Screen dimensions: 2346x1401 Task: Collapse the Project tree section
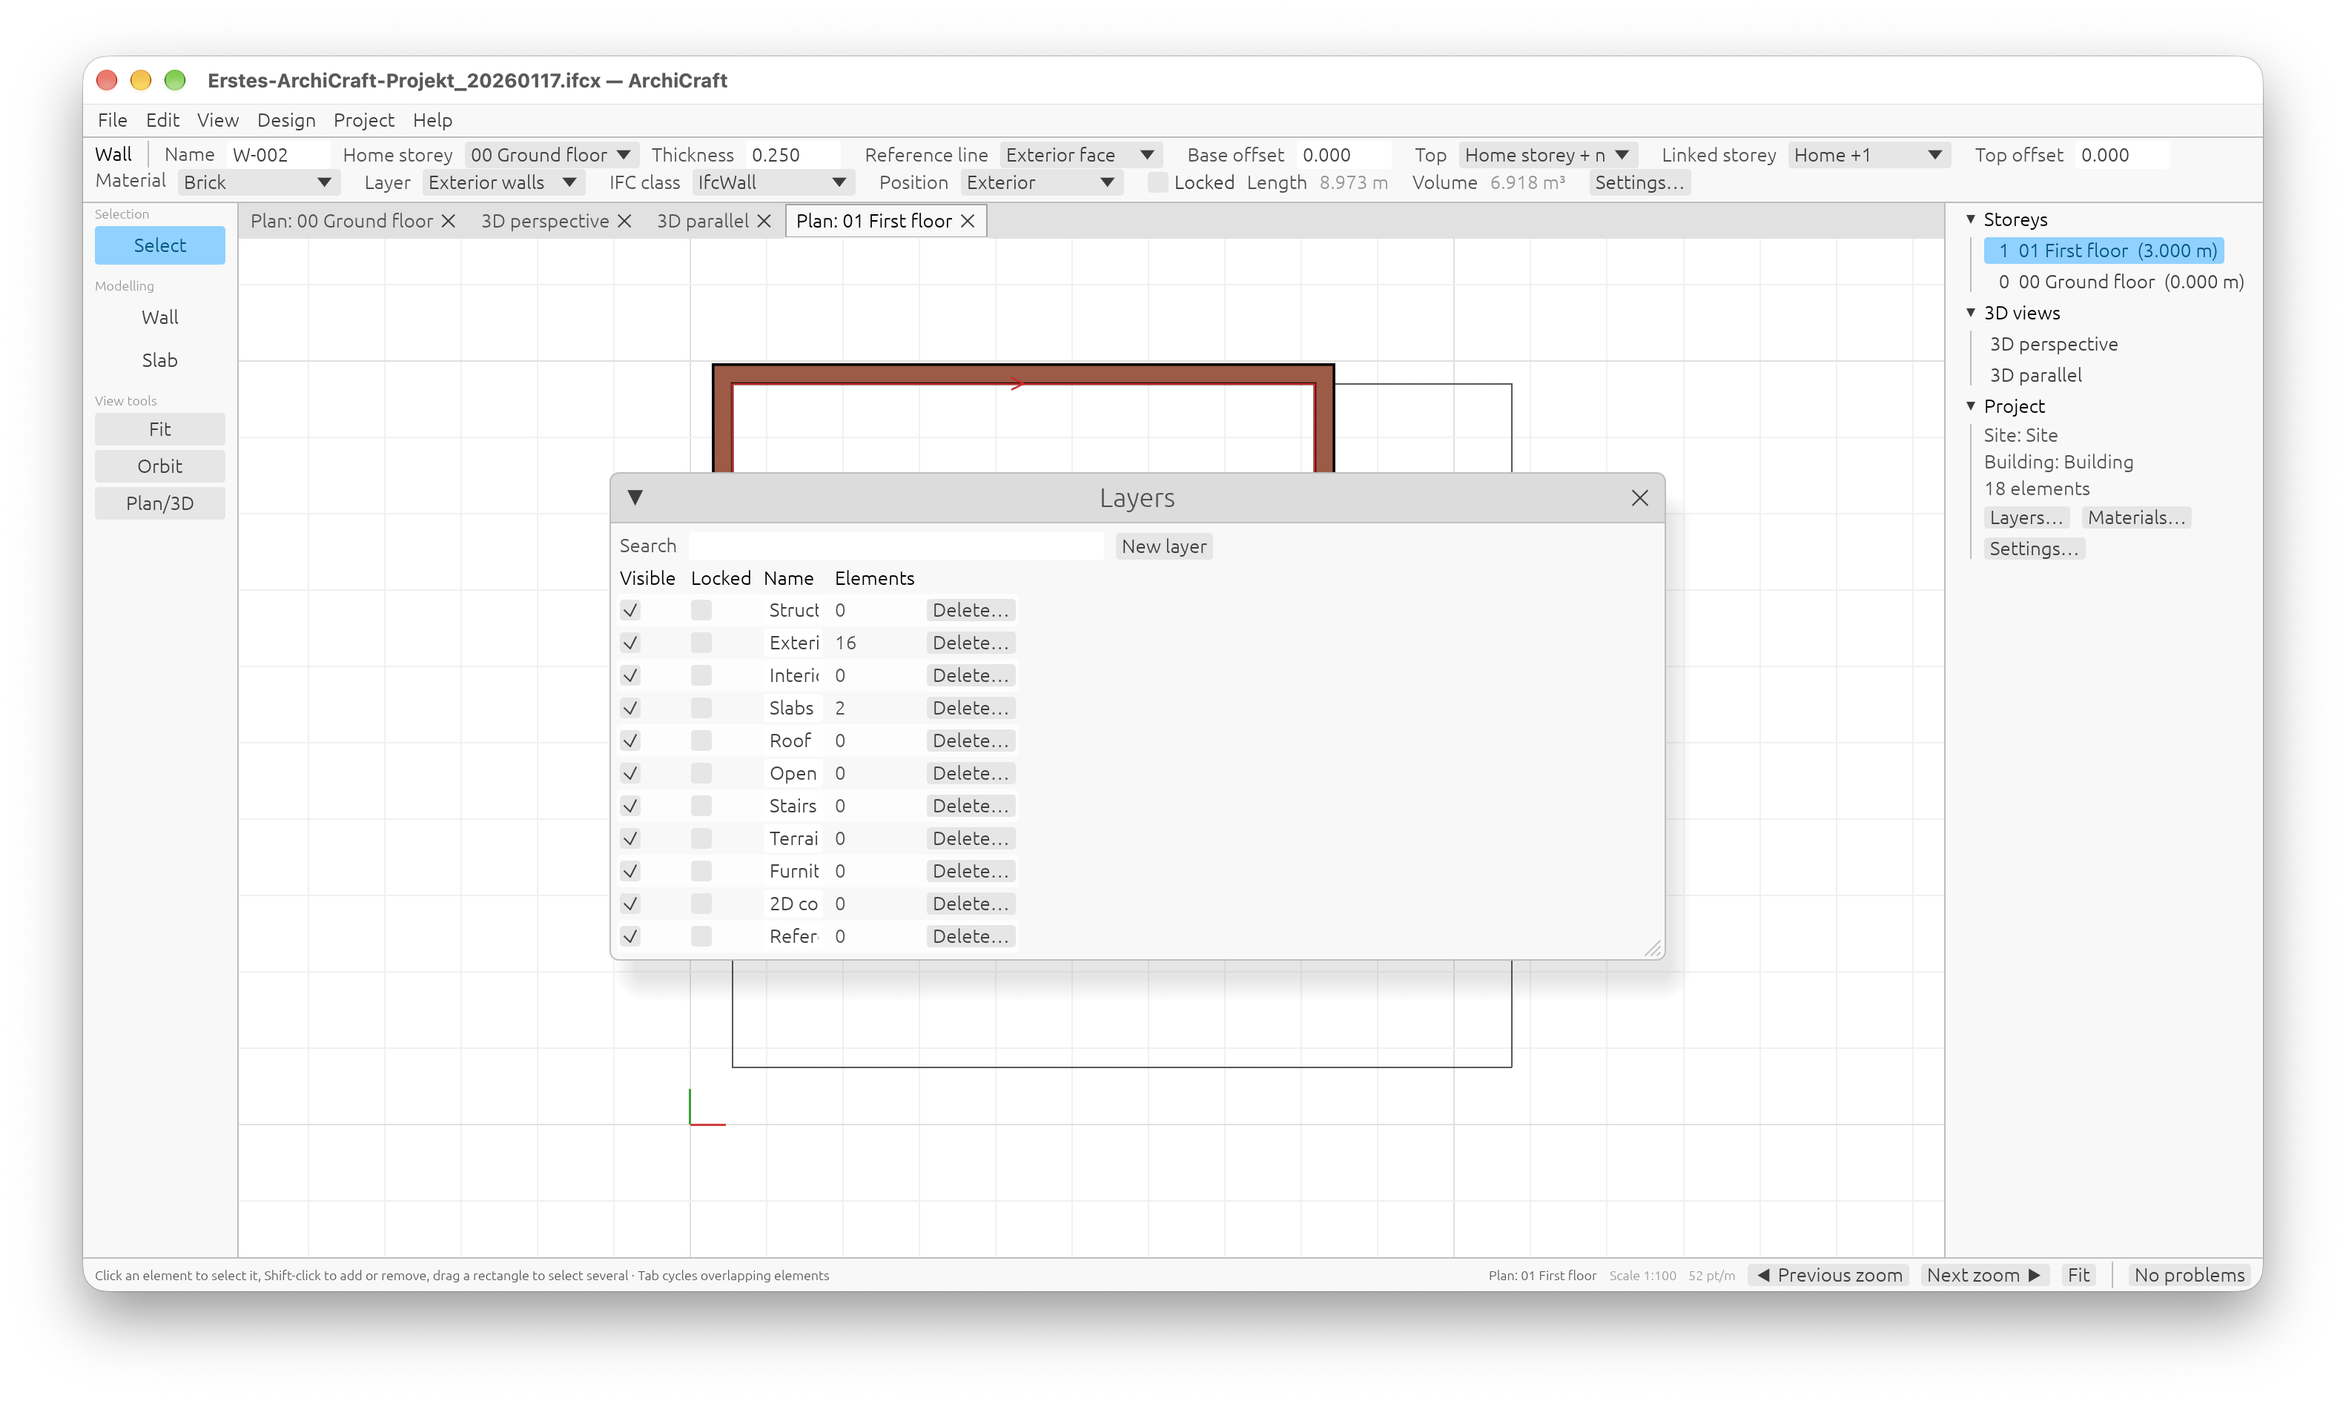tap(1972, 406)
